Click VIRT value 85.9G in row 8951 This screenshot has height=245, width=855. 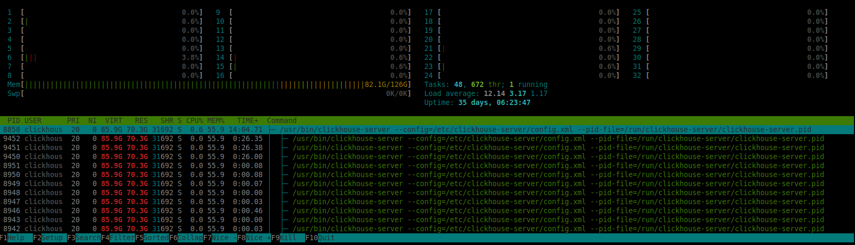(x=112, y=165)
